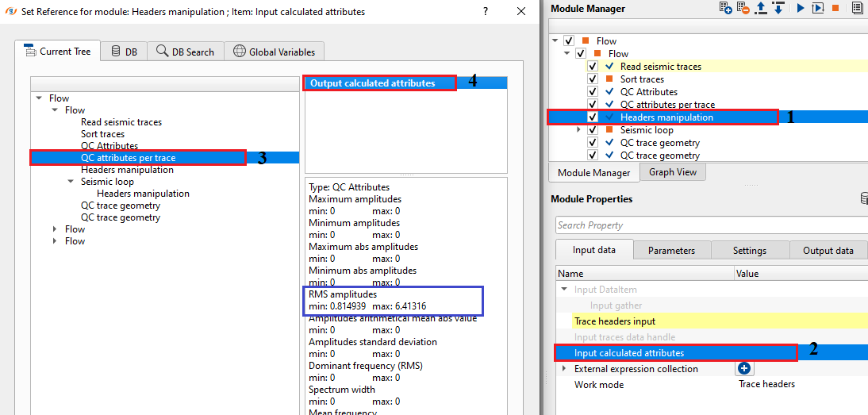This screenshot has height=415, width=868.
Task: Move selected module up with the up-arrow icon
Action: 761,8
